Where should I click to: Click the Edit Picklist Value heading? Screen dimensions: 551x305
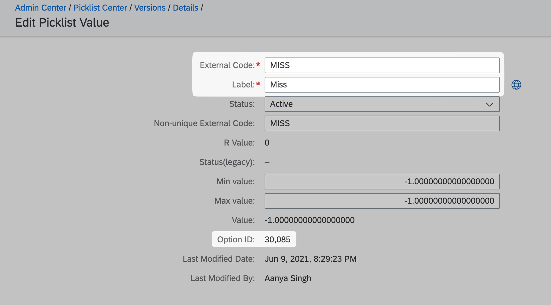coord(62,23)
